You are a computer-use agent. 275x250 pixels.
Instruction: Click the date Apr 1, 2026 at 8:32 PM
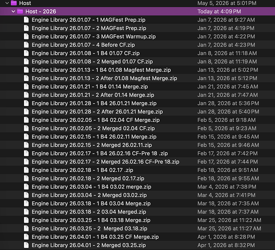click(x=226, y=245)
